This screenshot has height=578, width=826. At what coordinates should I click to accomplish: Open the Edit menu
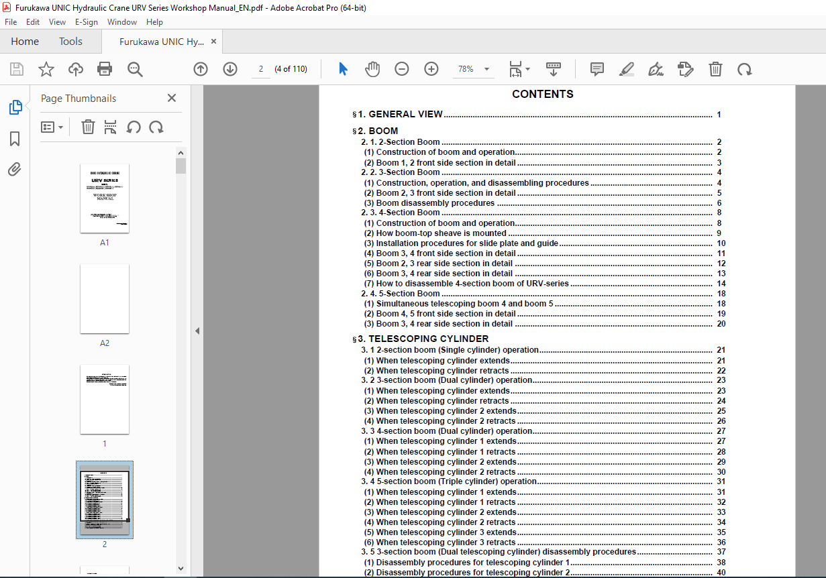pos(33,22)
